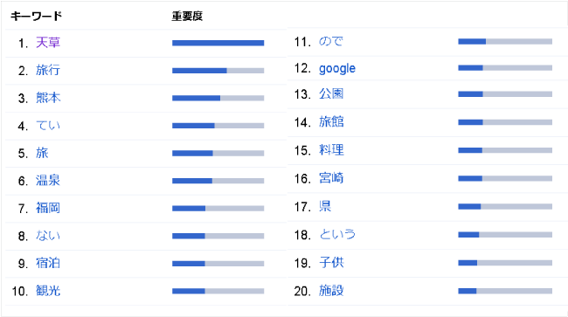This screenshot has height=317, width=568.
Task: Select the 熊本 keyword
Action: pos(48,98)
